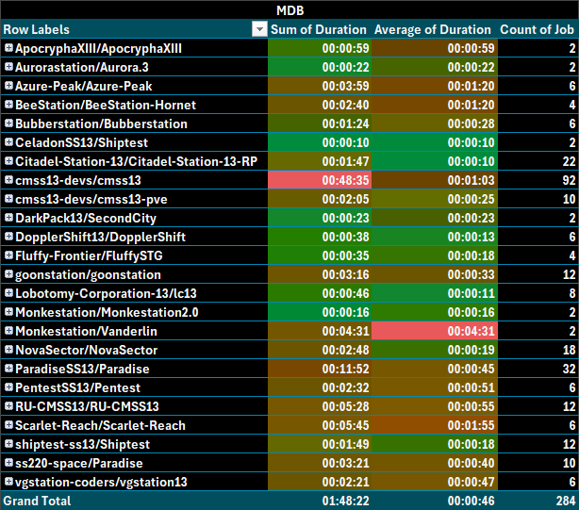The height and width of the screenshot is (510, 579).
Task: Click the plus icon for goonstation/goonstation
Action: coord(8,274)
